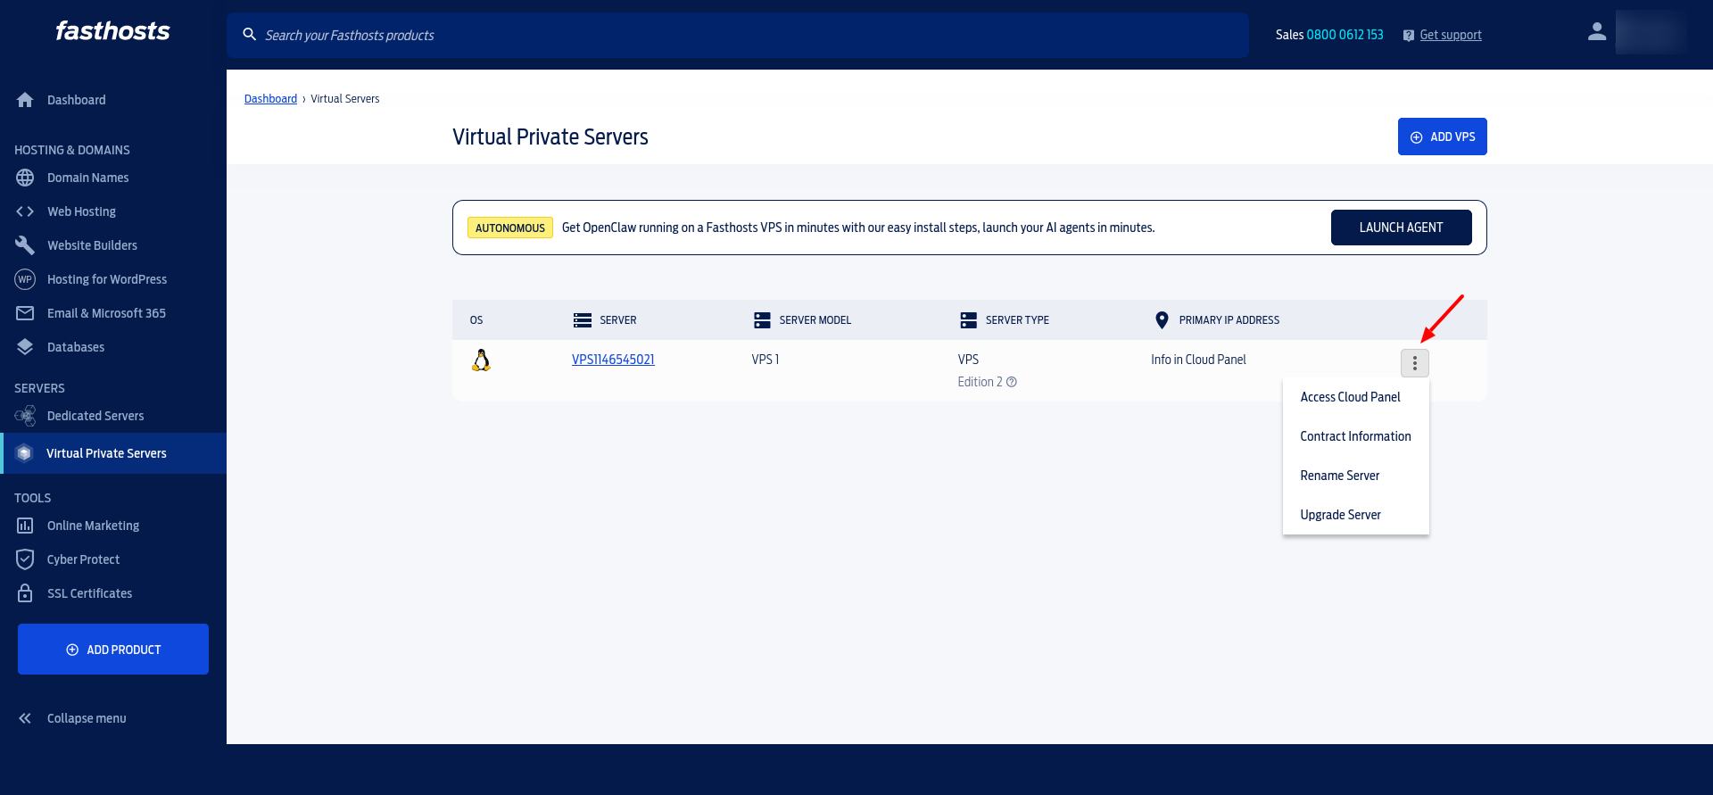Click the LAUNCH AGENT button

pos(1402,228)
